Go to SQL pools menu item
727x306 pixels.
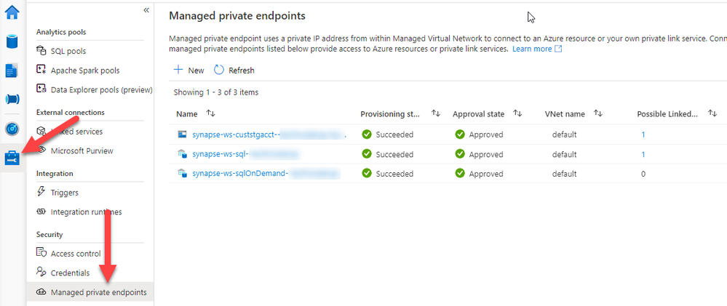[x=68, y=52]
